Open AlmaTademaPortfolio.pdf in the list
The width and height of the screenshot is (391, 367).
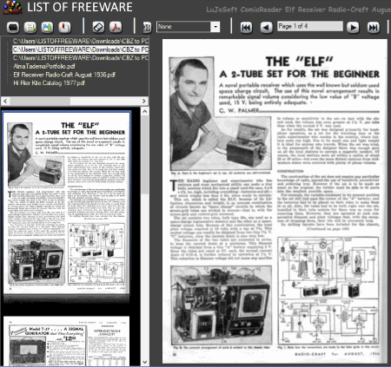coord(44,66)
